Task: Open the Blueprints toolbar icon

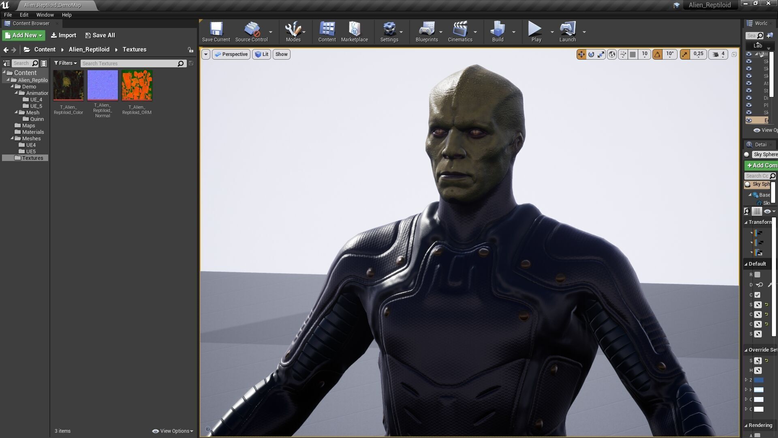Action: pos(427,32)
